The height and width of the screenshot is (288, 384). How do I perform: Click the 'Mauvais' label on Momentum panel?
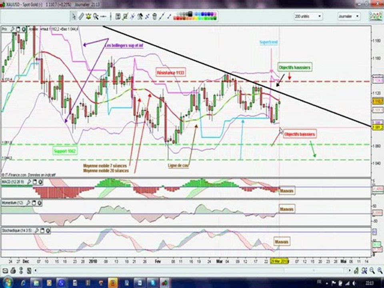pos(287,209)
